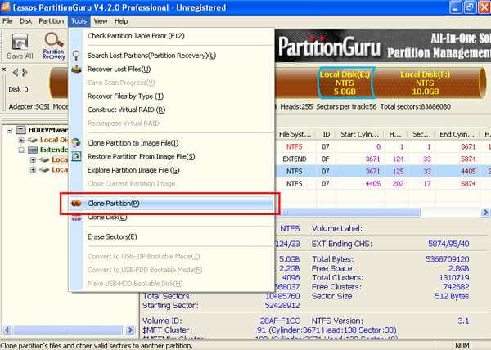491x350 pixels.
Task: Click the Start Cylinder column header
Action: pos(360,134)
